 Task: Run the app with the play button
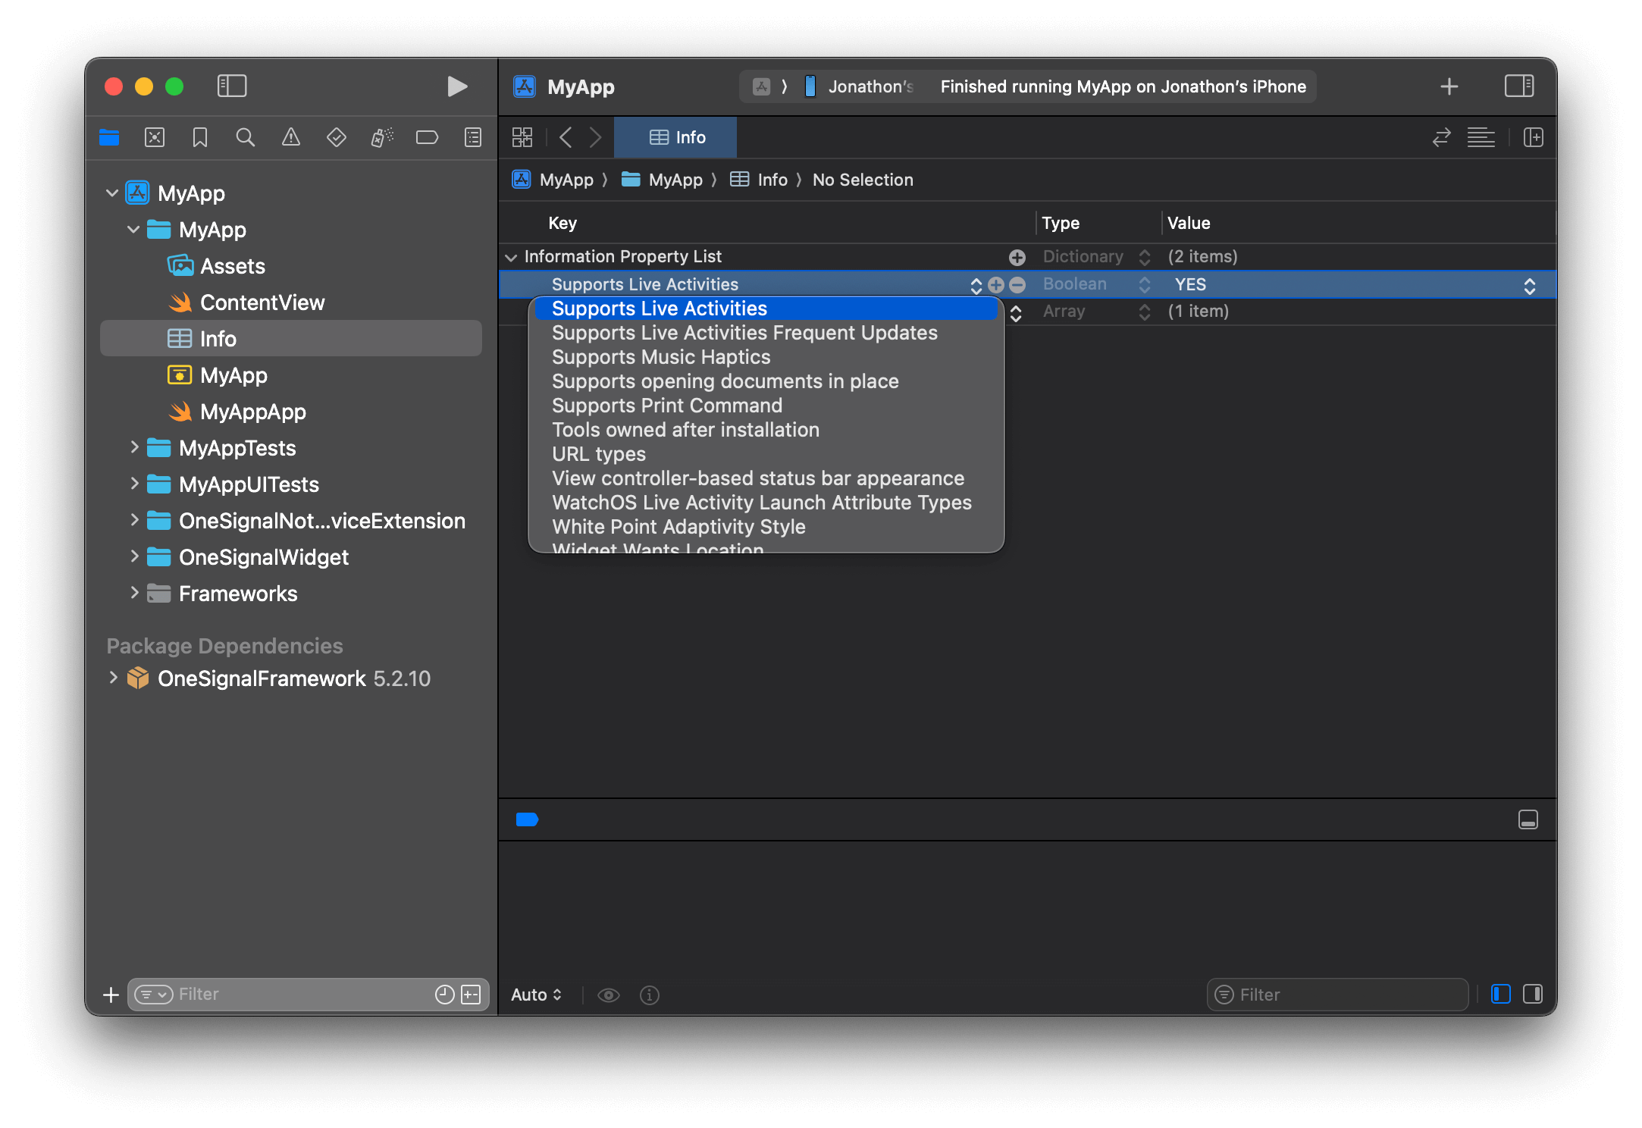tap(456, 86)
